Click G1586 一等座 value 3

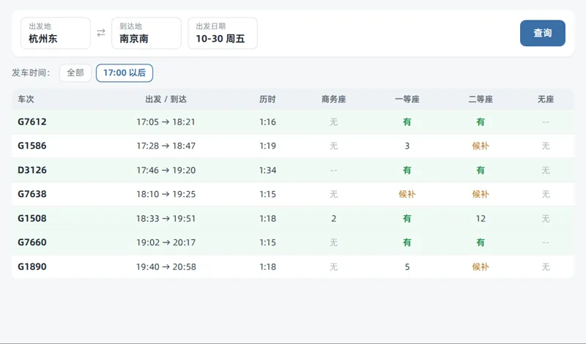point(407,146)
